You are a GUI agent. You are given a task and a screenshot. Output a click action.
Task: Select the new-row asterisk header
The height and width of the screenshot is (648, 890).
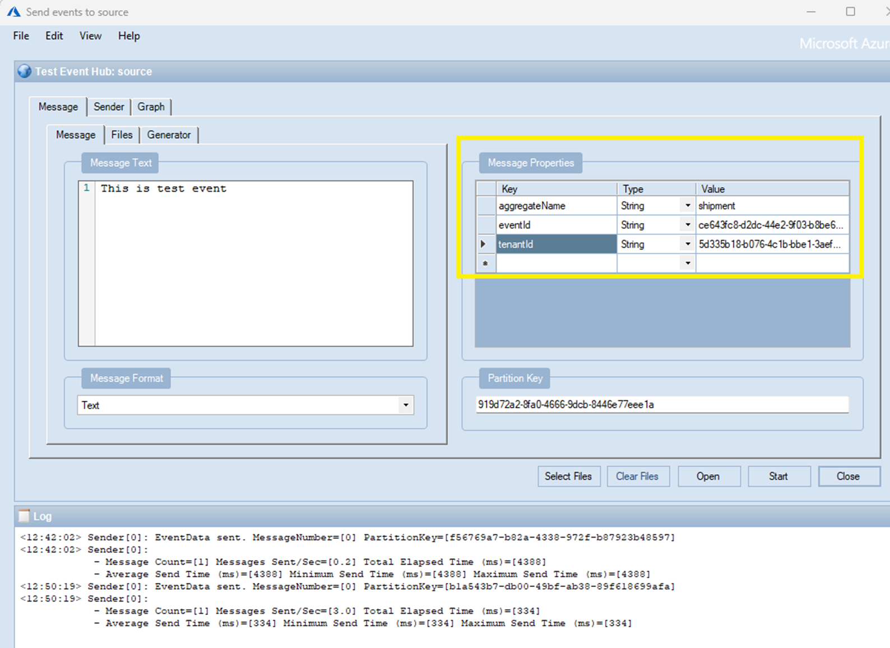click(485, 263)
